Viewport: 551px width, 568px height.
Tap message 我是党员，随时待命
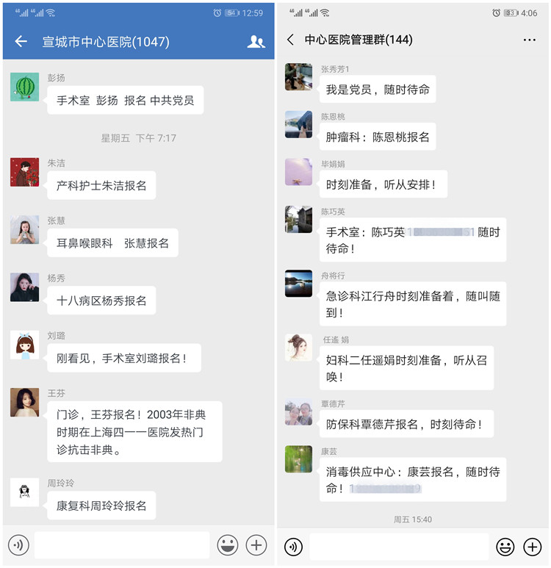[x=378, y=90]
